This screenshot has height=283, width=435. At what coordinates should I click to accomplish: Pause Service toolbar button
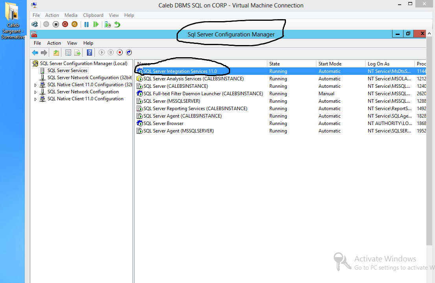click(x=111, y=52)
